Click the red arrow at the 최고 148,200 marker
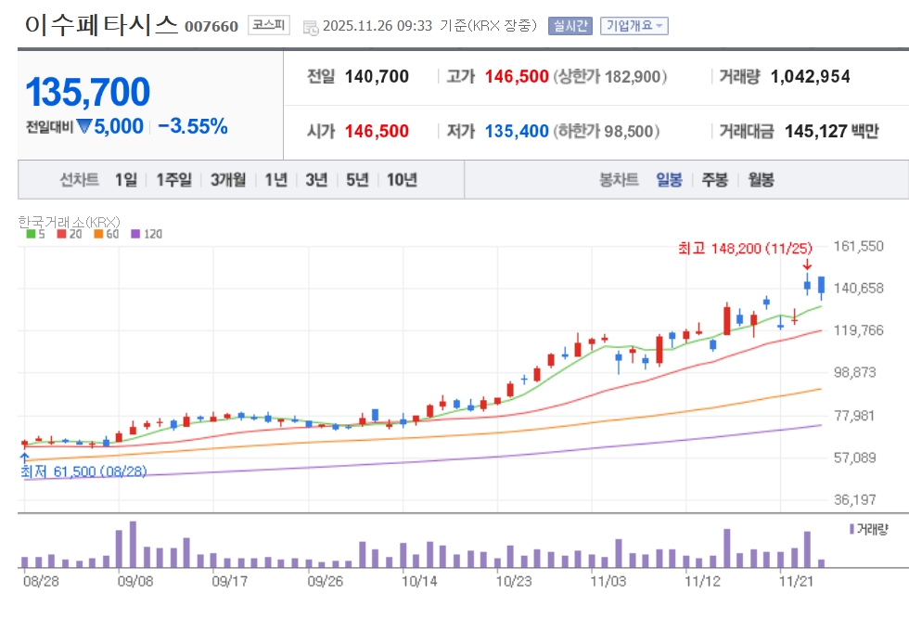The image size is (909, 619). [807, 266]
